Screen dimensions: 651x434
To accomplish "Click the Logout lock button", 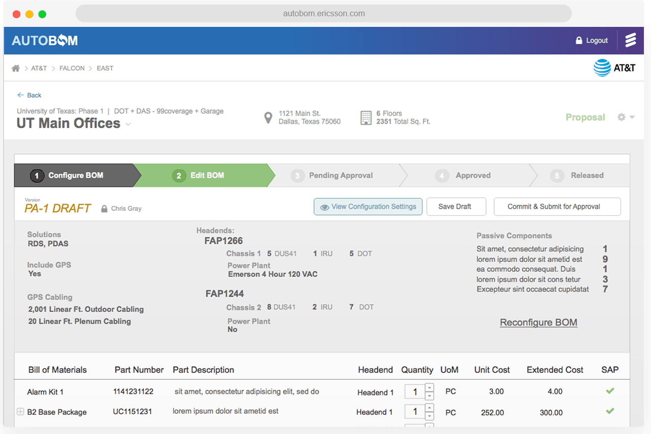I will pyautogui.click(x=591, y=41).
